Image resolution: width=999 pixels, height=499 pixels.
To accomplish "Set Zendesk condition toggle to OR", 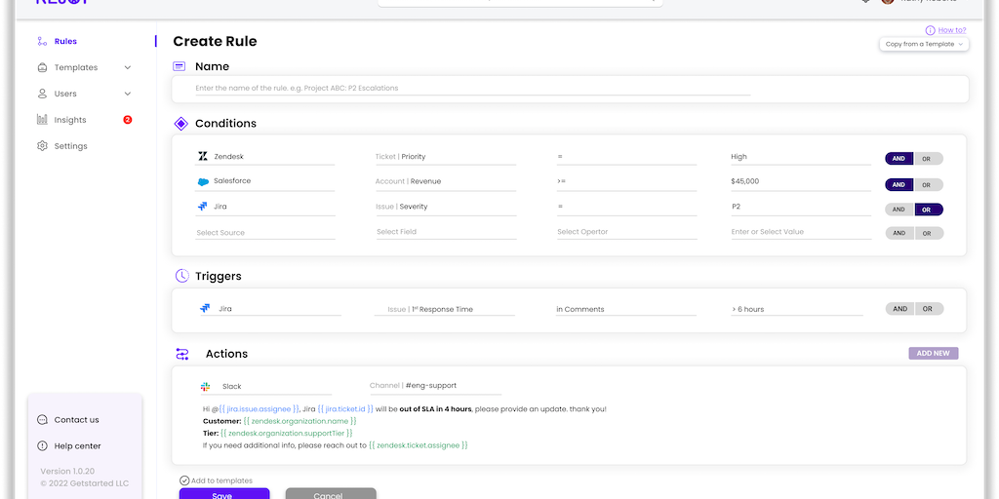I will (928, 159).
